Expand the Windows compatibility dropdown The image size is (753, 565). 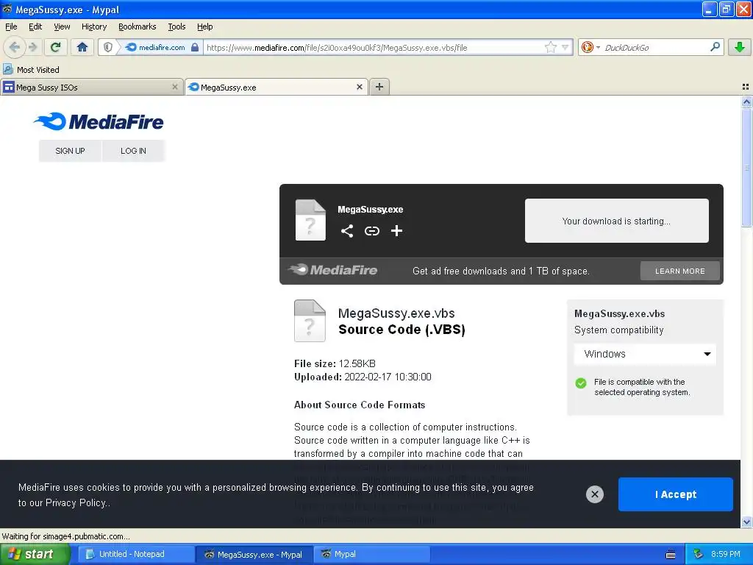(x=645, y=354)
